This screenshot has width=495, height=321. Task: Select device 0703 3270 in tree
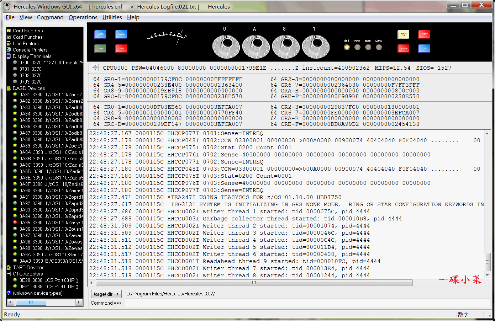(x=31, y=82)
